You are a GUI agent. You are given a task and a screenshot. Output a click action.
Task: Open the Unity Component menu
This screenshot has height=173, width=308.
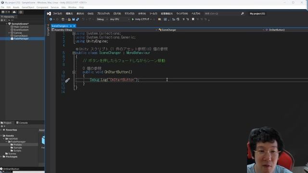[42, 7]
